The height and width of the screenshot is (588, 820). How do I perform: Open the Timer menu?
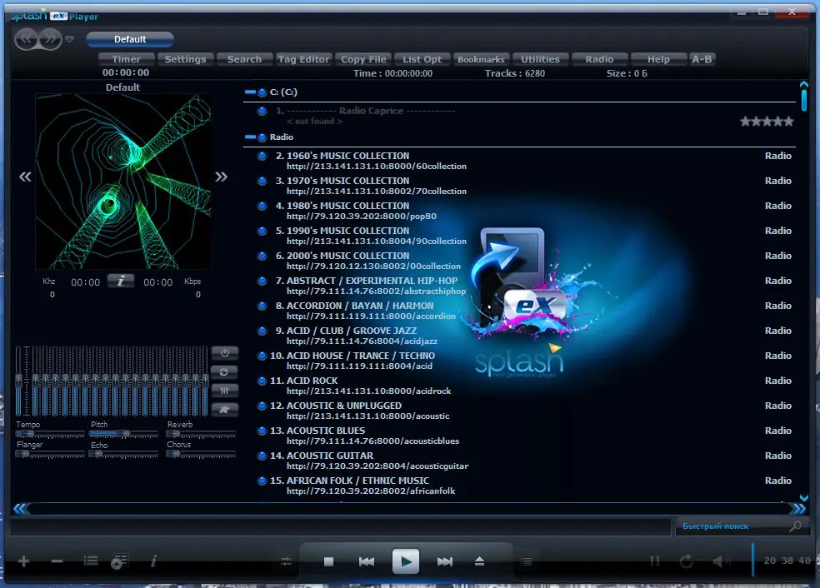click(x=126, y=59)
